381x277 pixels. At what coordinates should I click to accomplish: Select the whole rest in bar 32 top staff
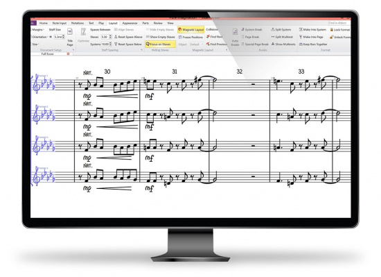pyautogui.click(x=253, y=84)
